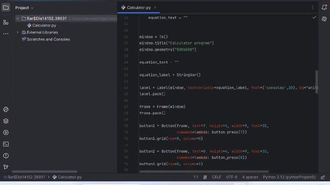Image resolution: width=330 pixels, height=185 pixels.
Task: Click the status bar icon beside CRLF
Action: tap(205, 177)
